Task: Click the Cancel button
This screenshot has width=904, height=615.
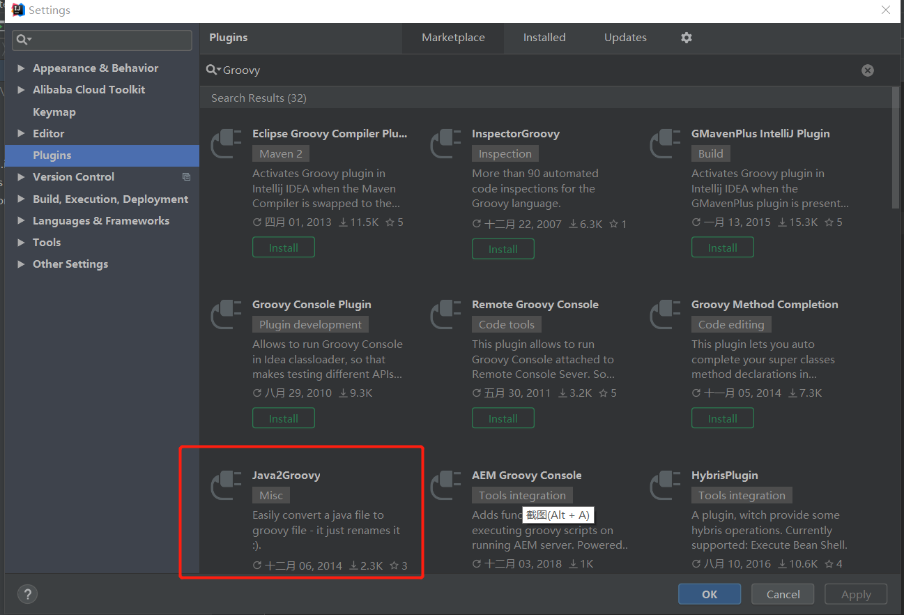Action: point(783,594)
